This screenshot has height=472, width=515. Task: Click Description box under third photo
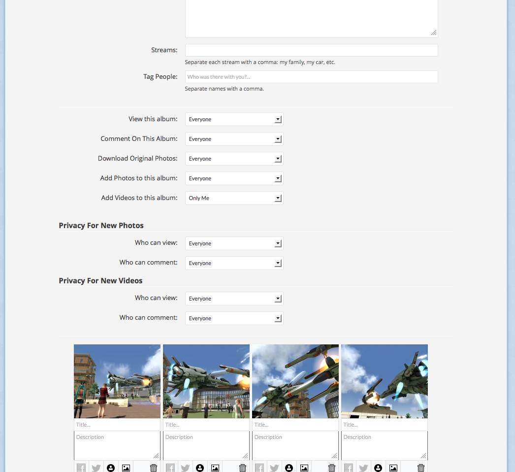tap(295, 446)
